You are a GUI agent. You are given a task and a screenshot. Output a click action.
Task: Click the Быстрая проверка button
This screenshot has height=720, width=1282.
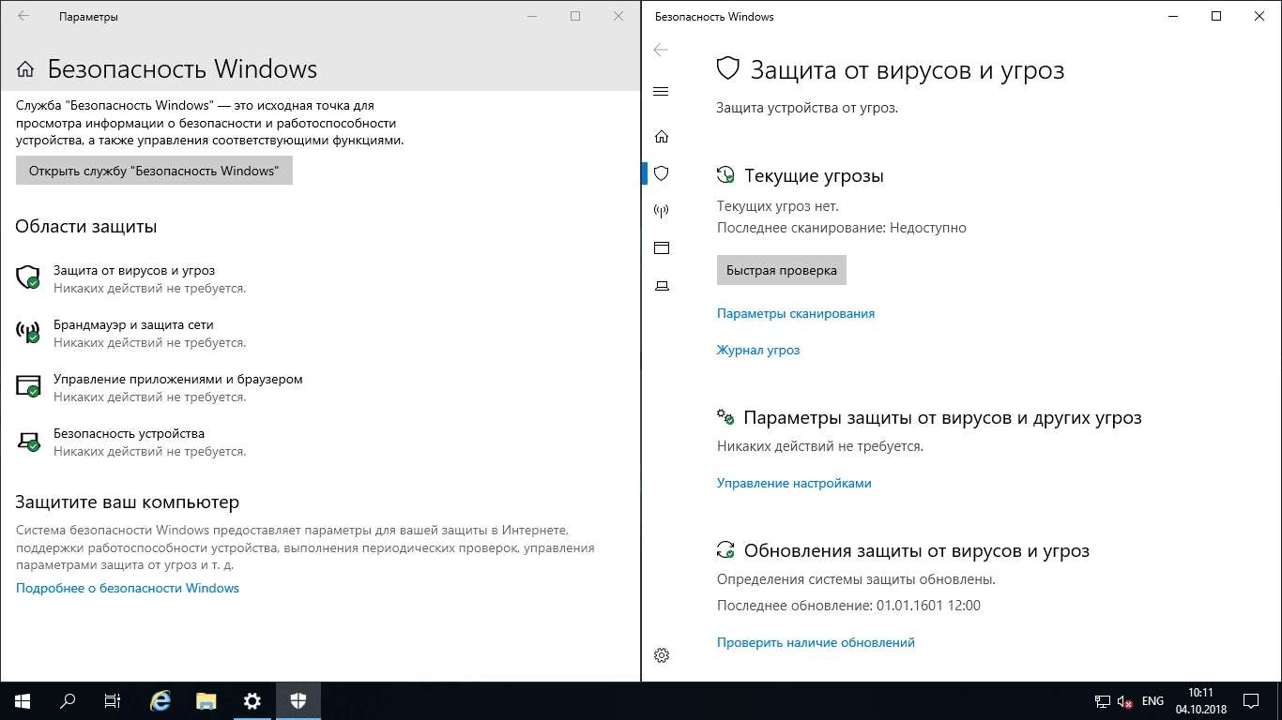[x=782, y=270]
